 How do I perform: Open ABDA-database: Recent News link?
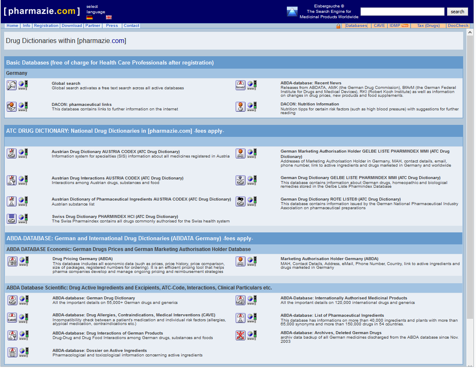click(x=311, y=83)
